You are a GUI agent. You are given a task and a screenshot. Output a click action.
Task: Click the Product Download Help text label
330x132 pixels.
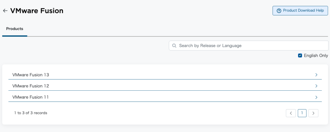[303, 10]
